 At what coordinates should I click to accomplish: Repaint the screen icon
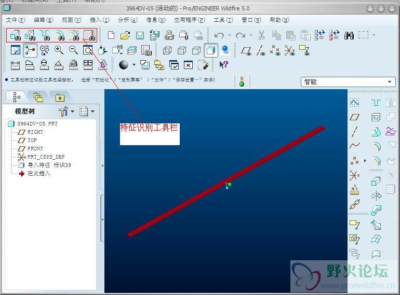(x=16, y=50)
